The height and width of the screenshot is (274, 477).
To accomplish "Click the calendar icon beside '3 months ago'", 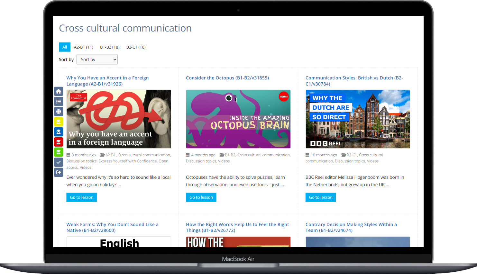I will click(x=68, y=155).
